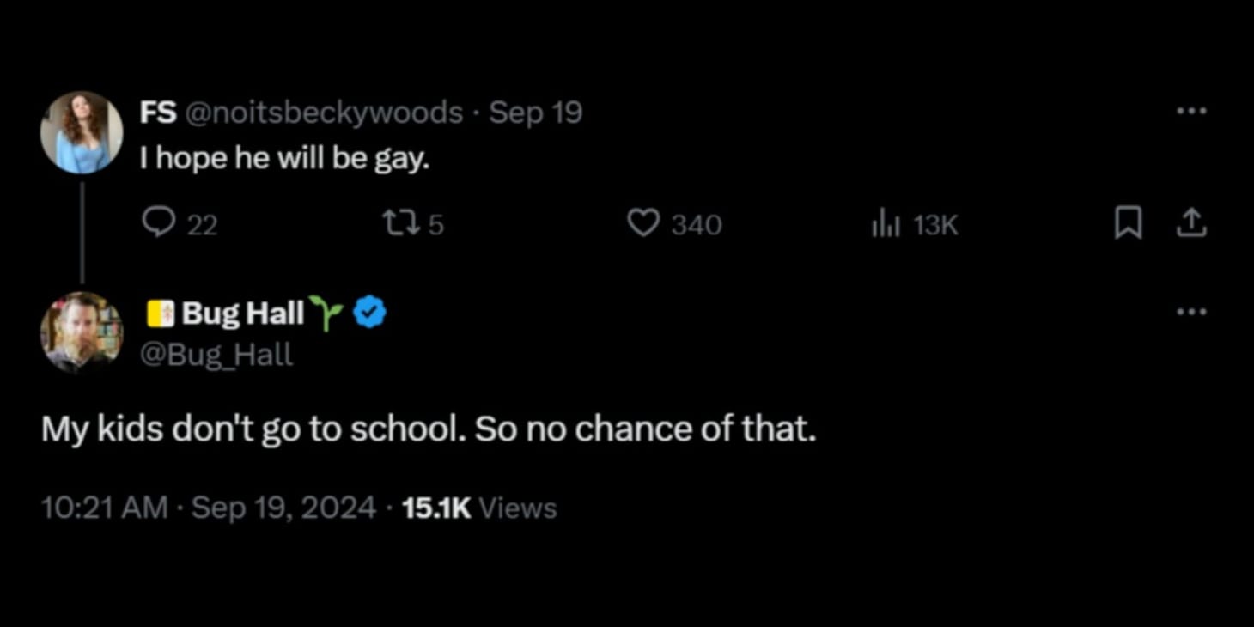Click the FS display name
This screenshot has height=627, width=1254.
[158, 113]
